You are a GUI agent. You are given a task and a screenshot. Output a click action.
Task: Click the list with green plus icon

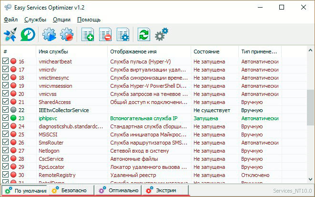click(x=88, y=35)
